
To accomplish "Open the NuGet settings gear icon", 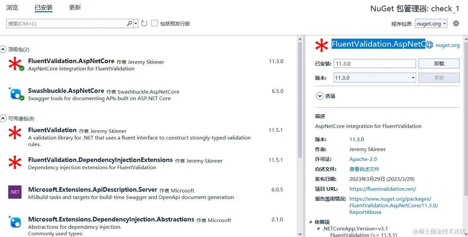I will point(456,23).
